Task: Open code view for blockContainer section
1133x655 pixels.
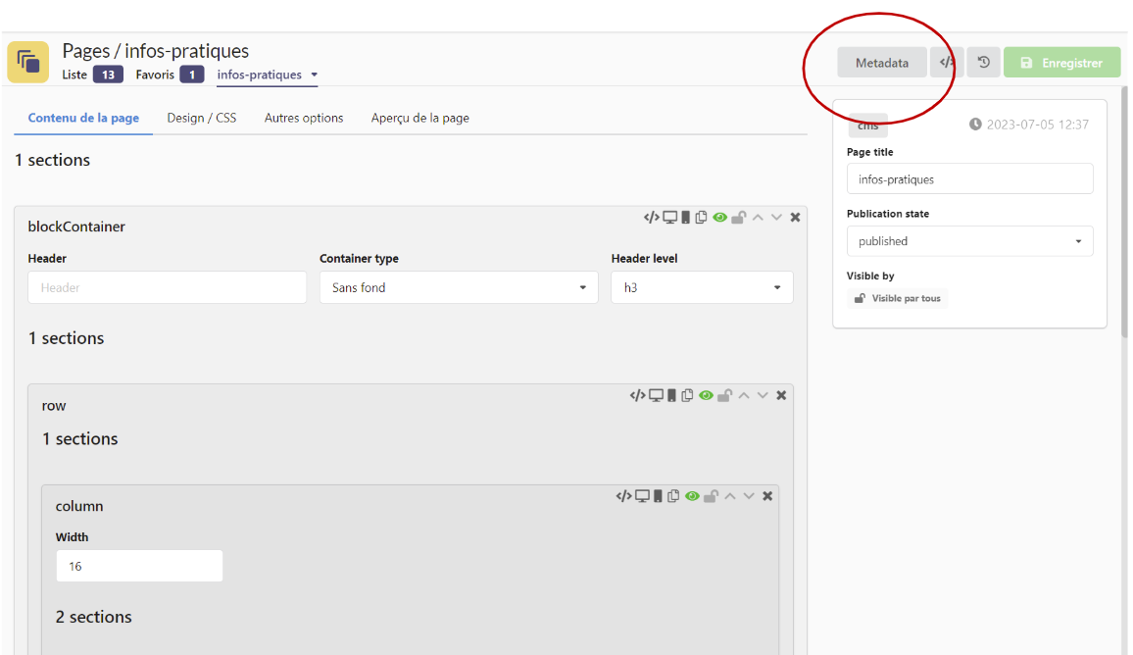Action: pos(651,218)
